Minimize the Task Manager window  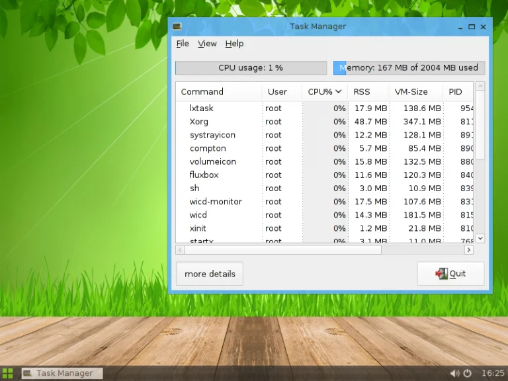pos(460,26)
